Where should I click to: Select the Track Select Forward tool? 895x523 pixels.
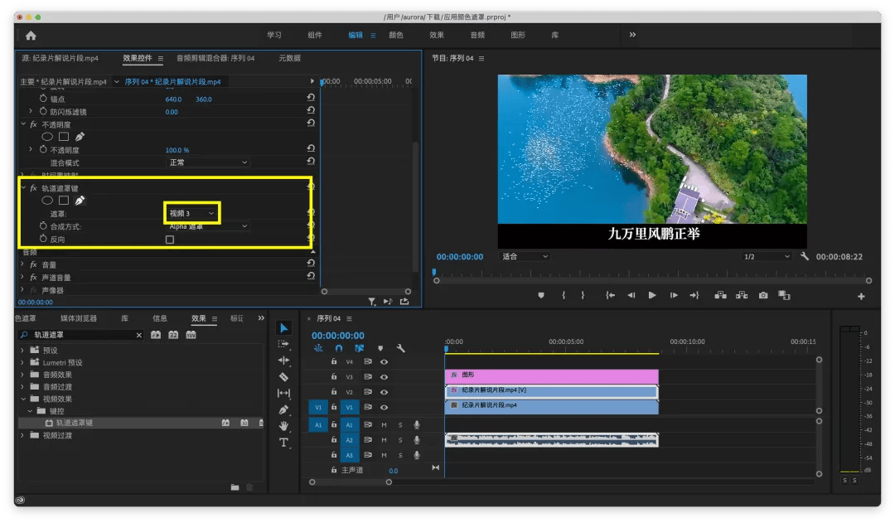[x=283, y=344]
